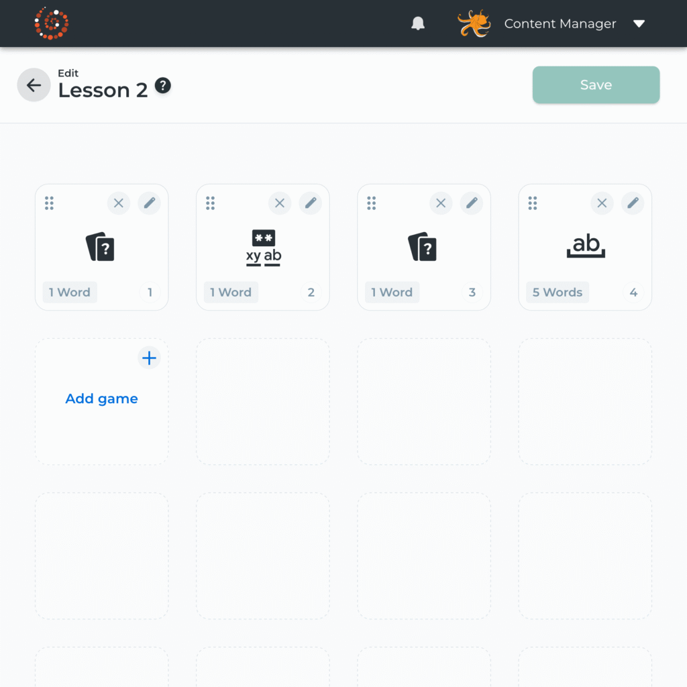Image resolution: width=687 pixels, height=687 pixels.
Task: Remove game 2 with its X button
Action: coord(280,203)
